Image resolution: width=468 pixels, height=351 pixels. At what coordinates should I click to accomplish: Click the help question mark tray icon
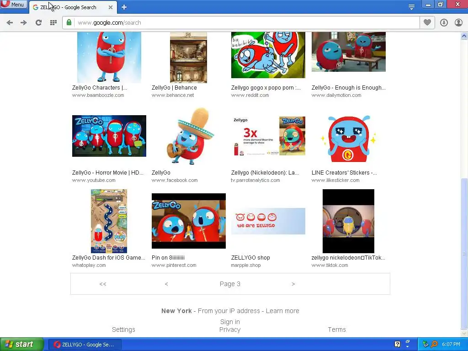point(397,344)
